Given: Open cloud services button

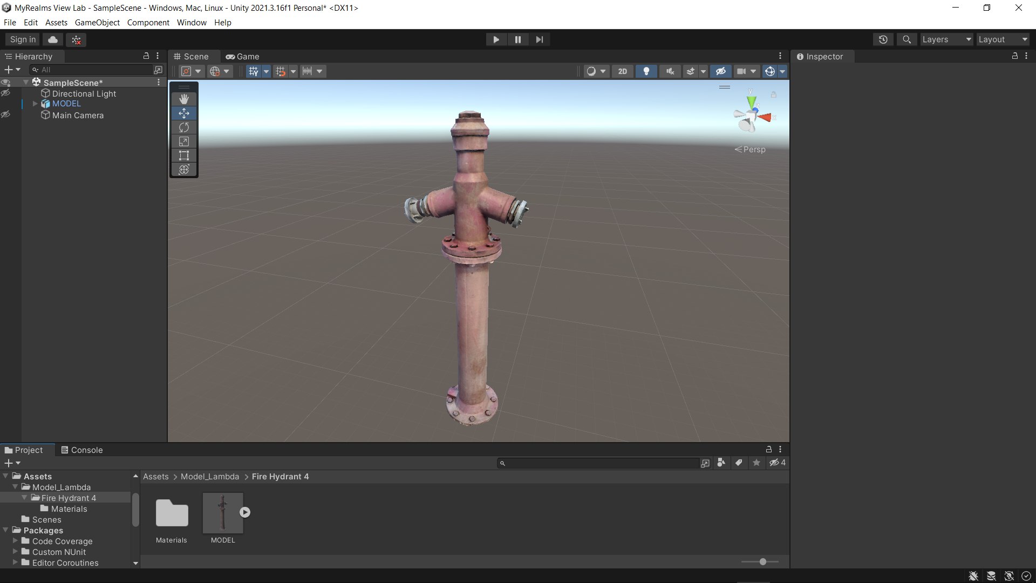Looking at the screenshot, I should tap(53, 39).
